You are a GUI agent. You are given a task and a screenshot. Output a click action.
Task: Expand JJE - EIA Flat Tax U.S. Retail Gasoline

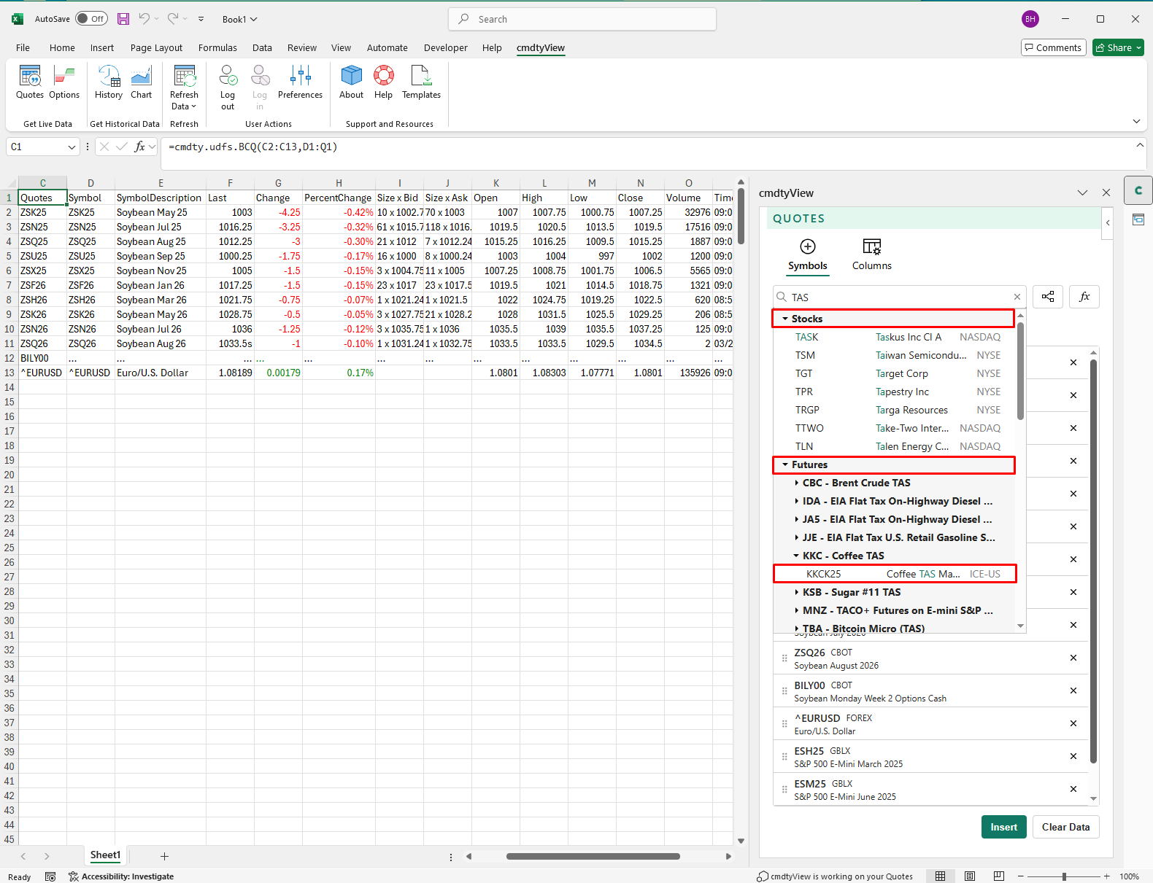tap(796, 537)
